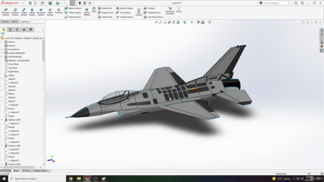Open the dropdown arrow under Curves
This screenshot has height=182, width=324.
point(179,18)
